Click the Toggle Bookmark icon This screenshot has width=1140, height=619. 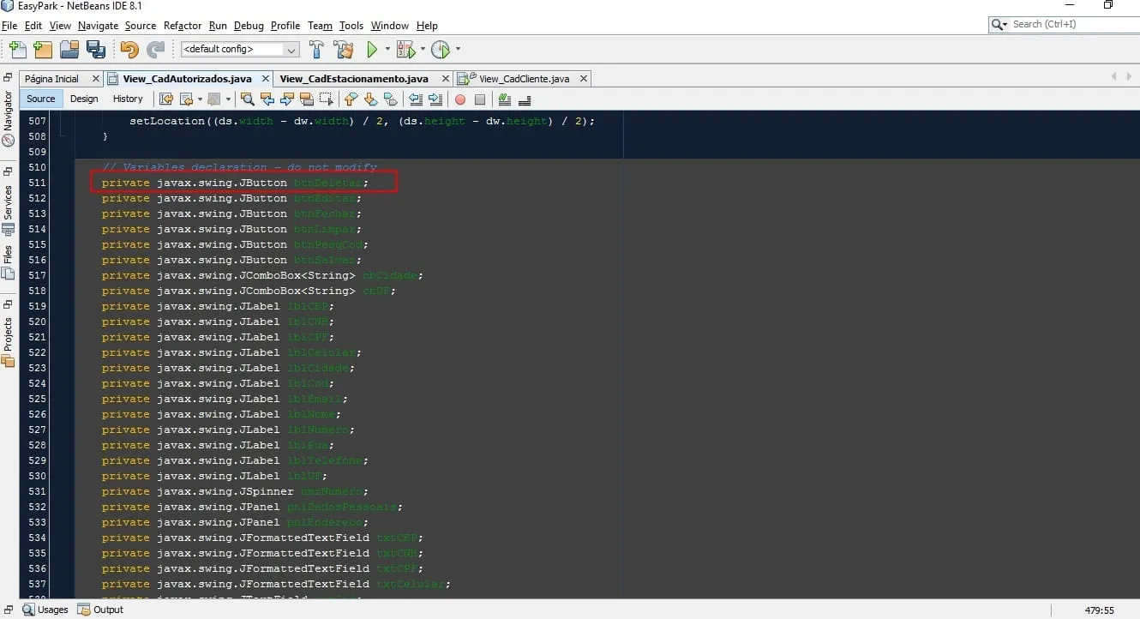391,99
